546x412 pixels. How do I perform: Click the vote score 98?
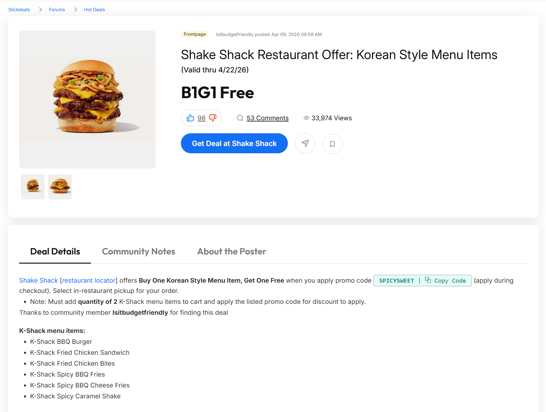point(201,118)
